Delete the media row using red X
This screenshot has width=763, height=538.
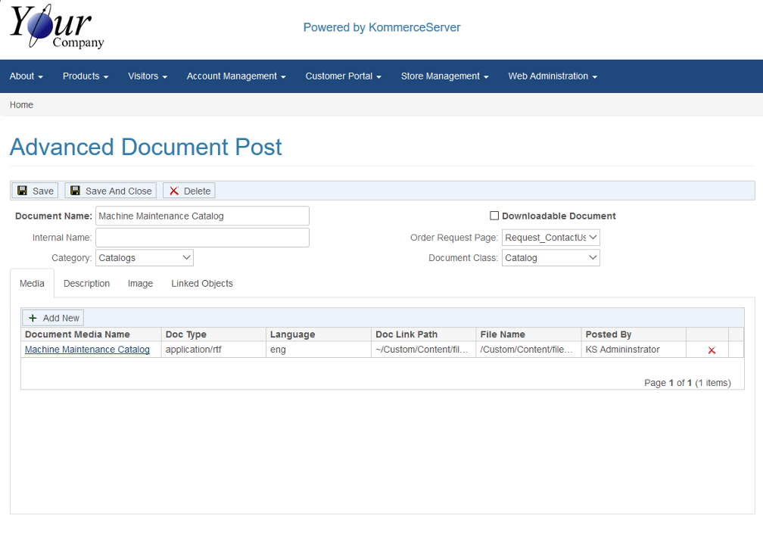coord(712,350)
